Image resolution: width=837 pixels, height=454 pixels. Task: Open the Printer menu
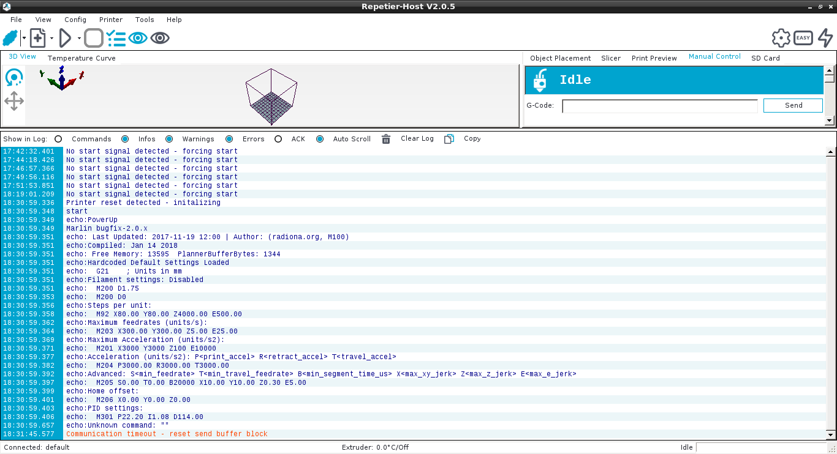click(x=111, y=20)
